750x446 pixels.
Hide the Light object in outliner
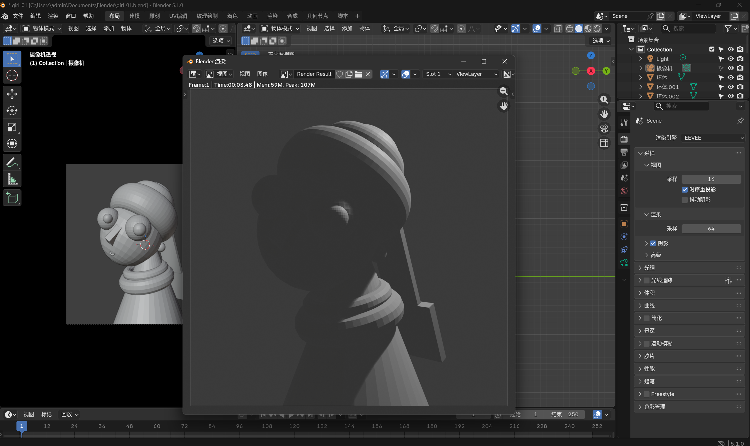[x=731, y=59]
